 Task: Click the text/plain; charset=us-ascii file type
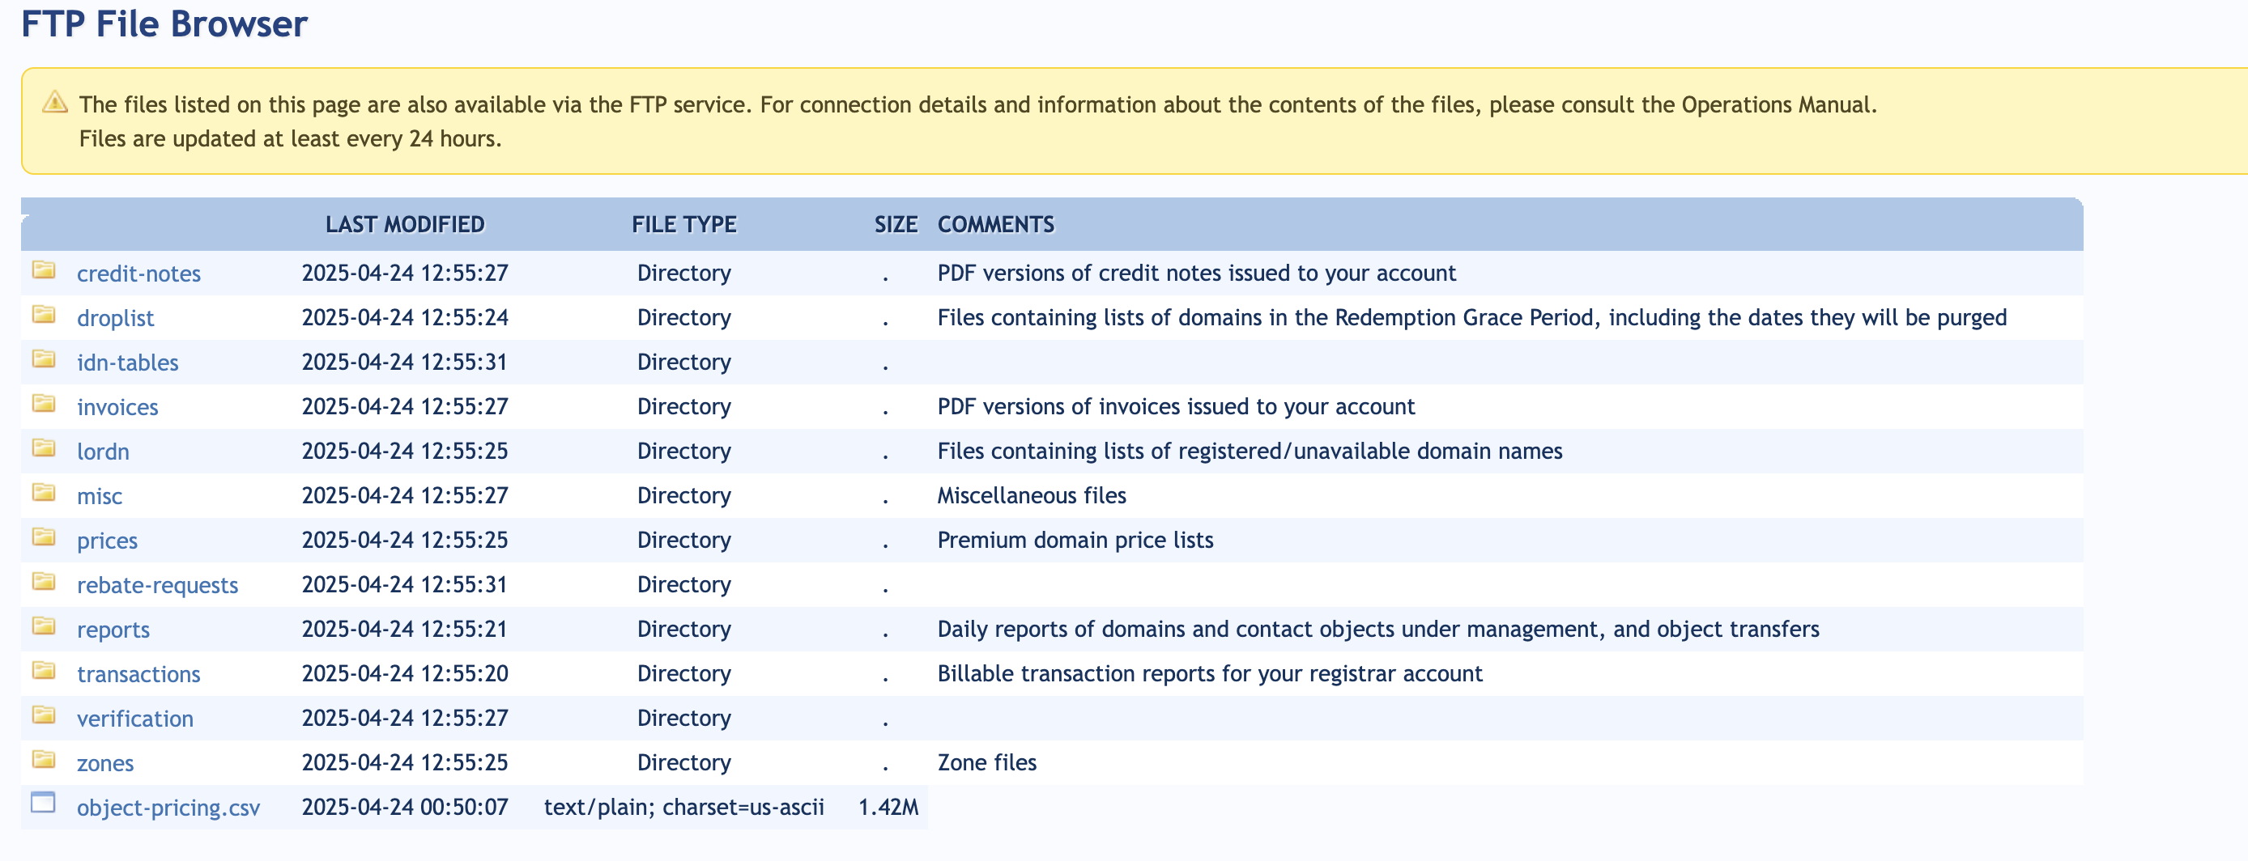684,807
